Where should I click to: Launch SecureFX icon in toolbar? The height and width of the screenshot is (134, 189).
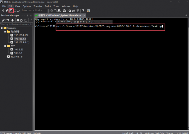(x=88, y=11)
